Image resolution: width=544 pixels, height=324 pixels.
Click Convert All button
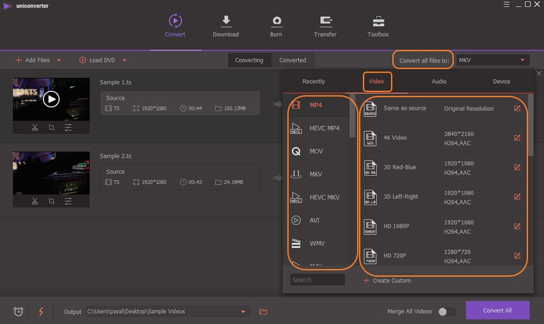point(497,310)
